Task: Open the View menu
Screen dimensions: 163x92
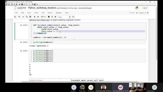Action: point(29,13)
